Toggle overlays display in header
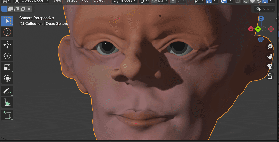This screenshot has width=279, height=142. pos(224,1)
